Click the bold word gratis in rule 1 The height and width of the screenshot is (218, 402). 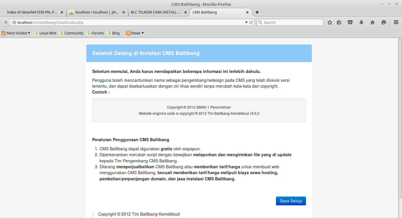pos(166,149)
